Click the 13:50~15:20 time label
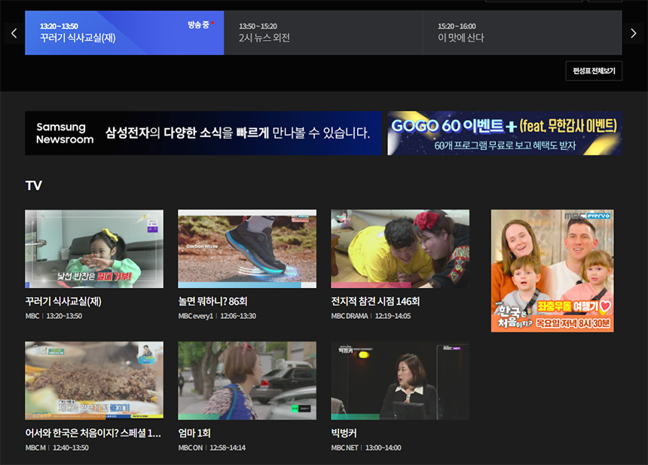 click(258, 26)
